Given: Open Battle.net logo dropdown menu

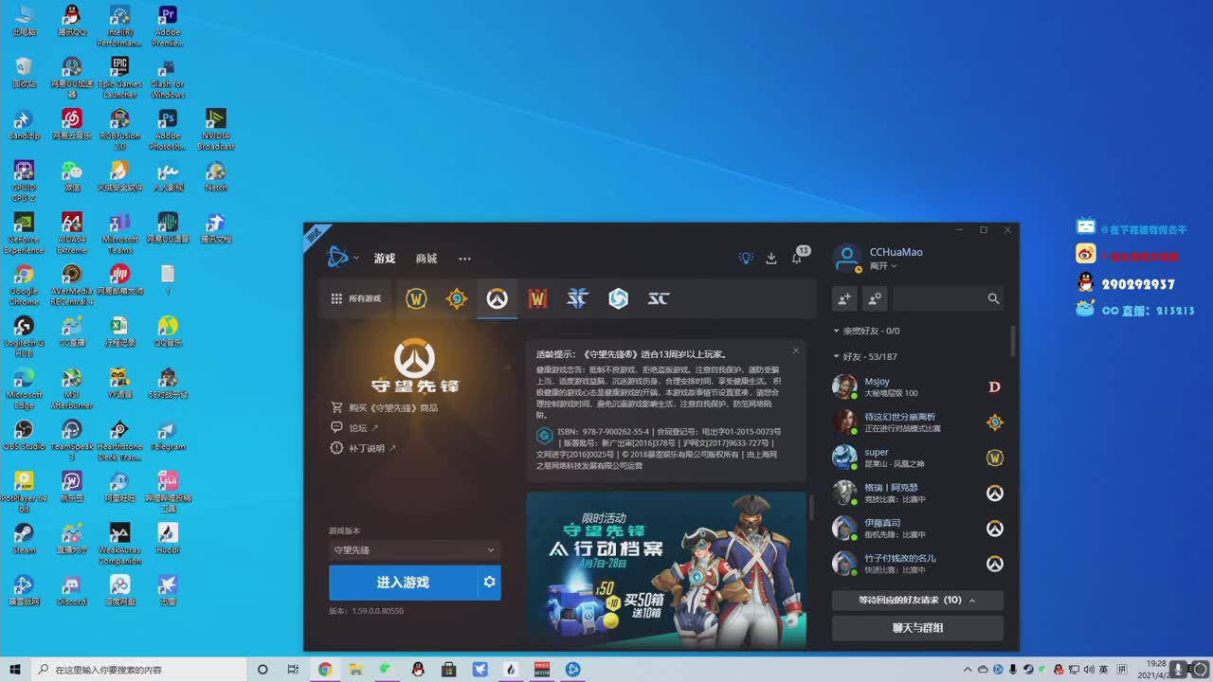Looking at the screenshot, I should coord(342,258).
